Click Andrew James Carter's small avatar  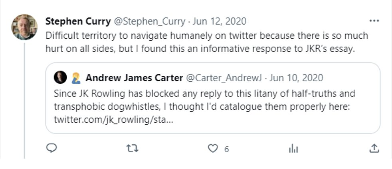coord(60,77)
